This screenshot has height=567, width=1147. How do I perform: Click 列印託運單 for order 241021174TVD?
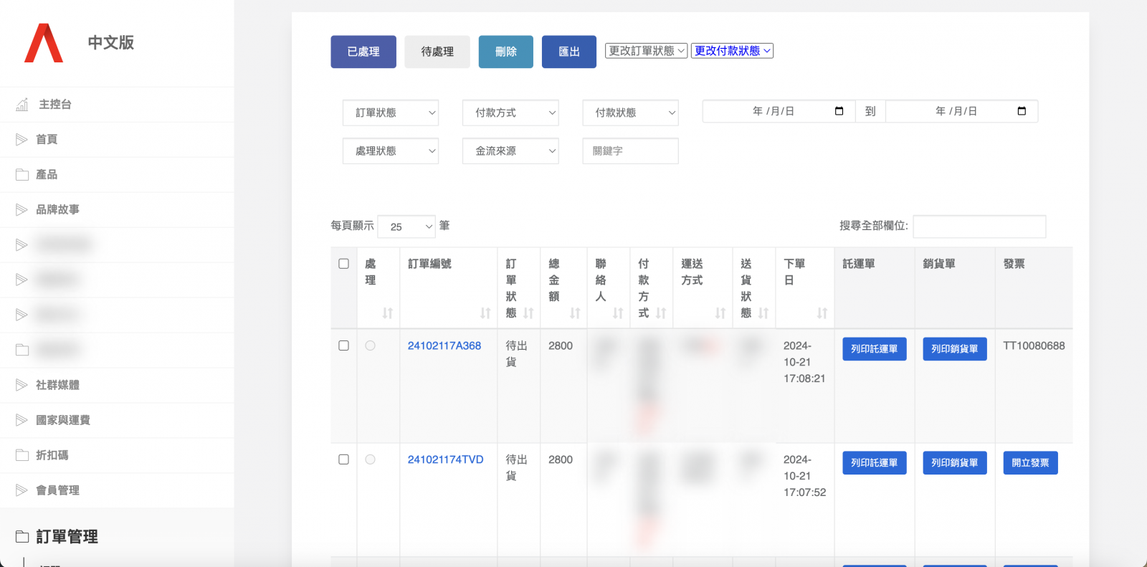875,463
